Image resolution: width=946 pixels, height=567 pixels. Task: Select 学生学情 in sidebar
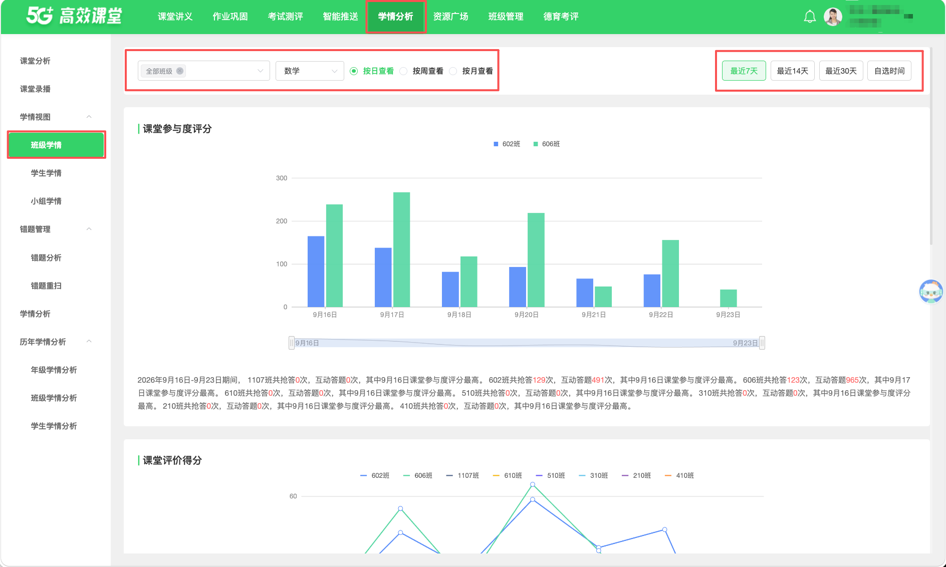46,173
